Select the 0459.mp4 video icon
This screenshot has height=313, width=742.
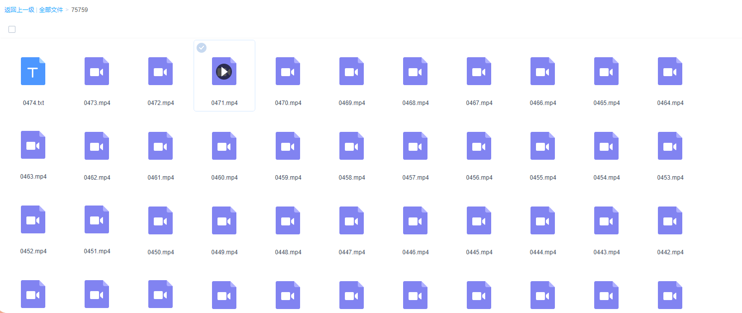tap(288, 146)
